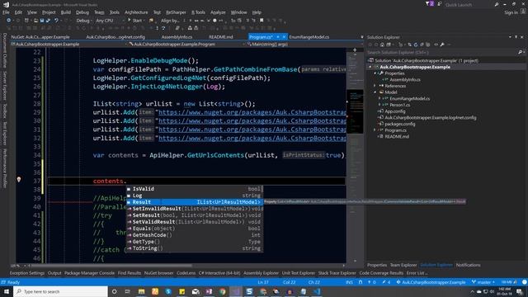Click the Align by toolbar dropdown

[170, 21]
